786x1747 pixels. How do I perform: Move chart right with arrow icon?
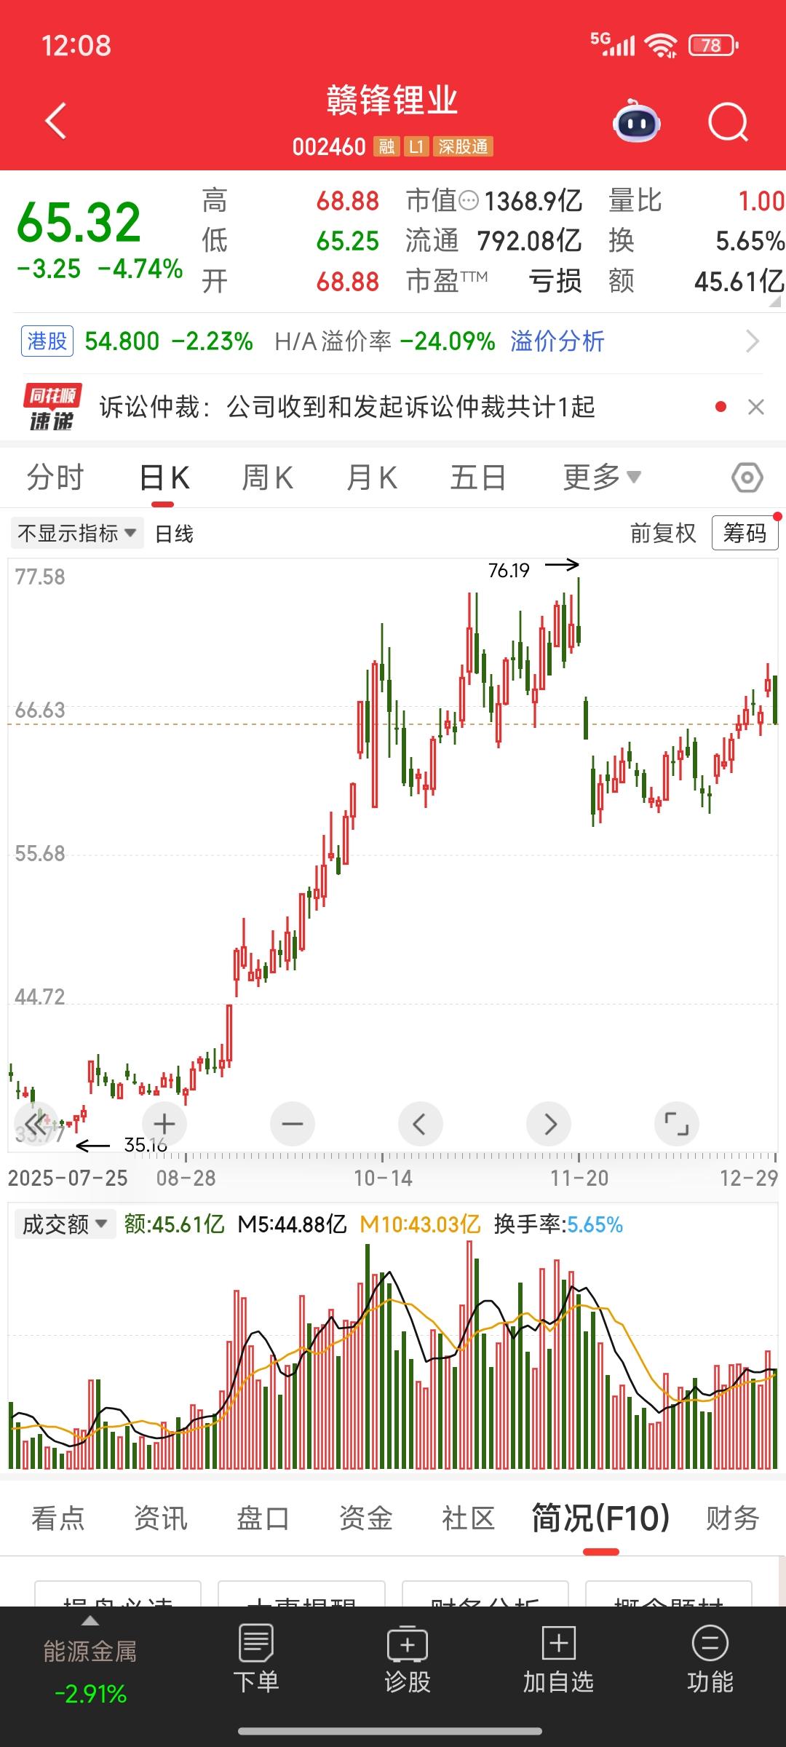pyautogui.click(x=549, y=1124)
